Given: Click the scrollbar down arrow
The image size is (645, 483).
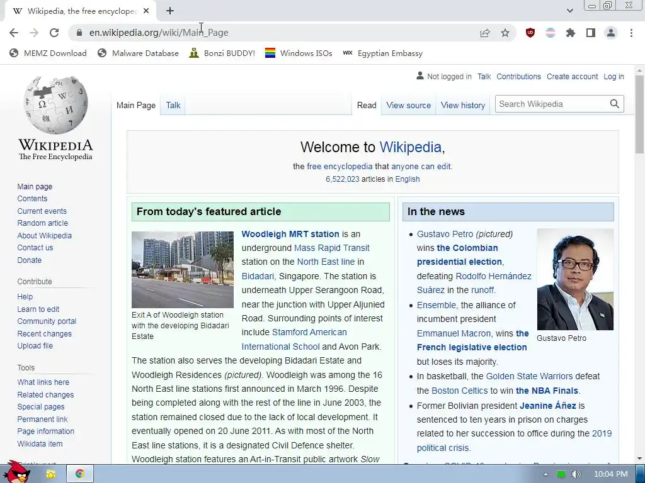Looking at the screenshot, I should pos(640,458).
